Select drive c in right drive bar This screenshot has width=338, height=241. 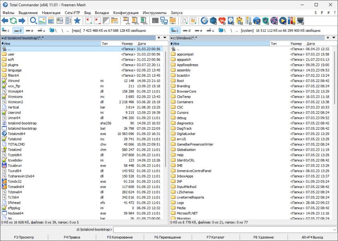pyautogui.click(x=175, y=31)
